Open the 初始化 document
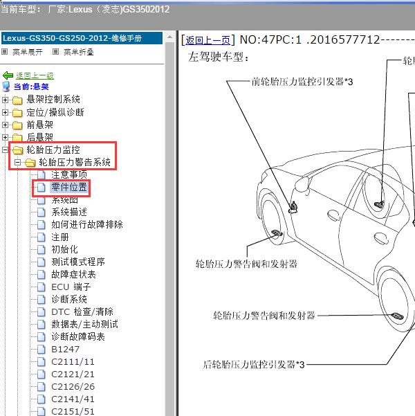Image resolution: width=415 pixels, height=416 pixels. click(65, 250)
